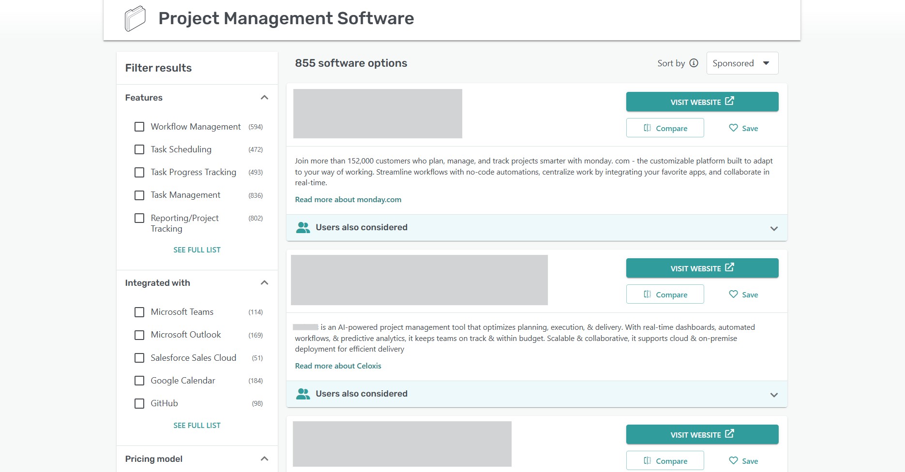Collapse the Features filter section
905x472 pixels.
[x=264, y=98]
